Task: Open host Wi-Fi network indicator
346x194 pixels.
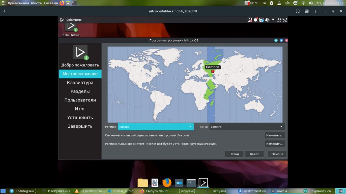Action: 303,3
